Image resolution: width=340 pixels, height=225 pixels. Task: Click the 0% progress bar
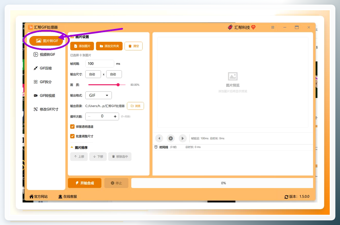(222, 183)
